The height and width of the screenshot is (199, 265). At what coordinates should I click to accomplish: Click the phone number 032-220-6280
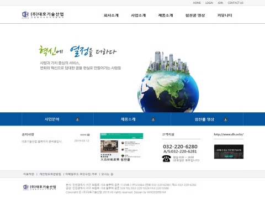click(180, 146)
